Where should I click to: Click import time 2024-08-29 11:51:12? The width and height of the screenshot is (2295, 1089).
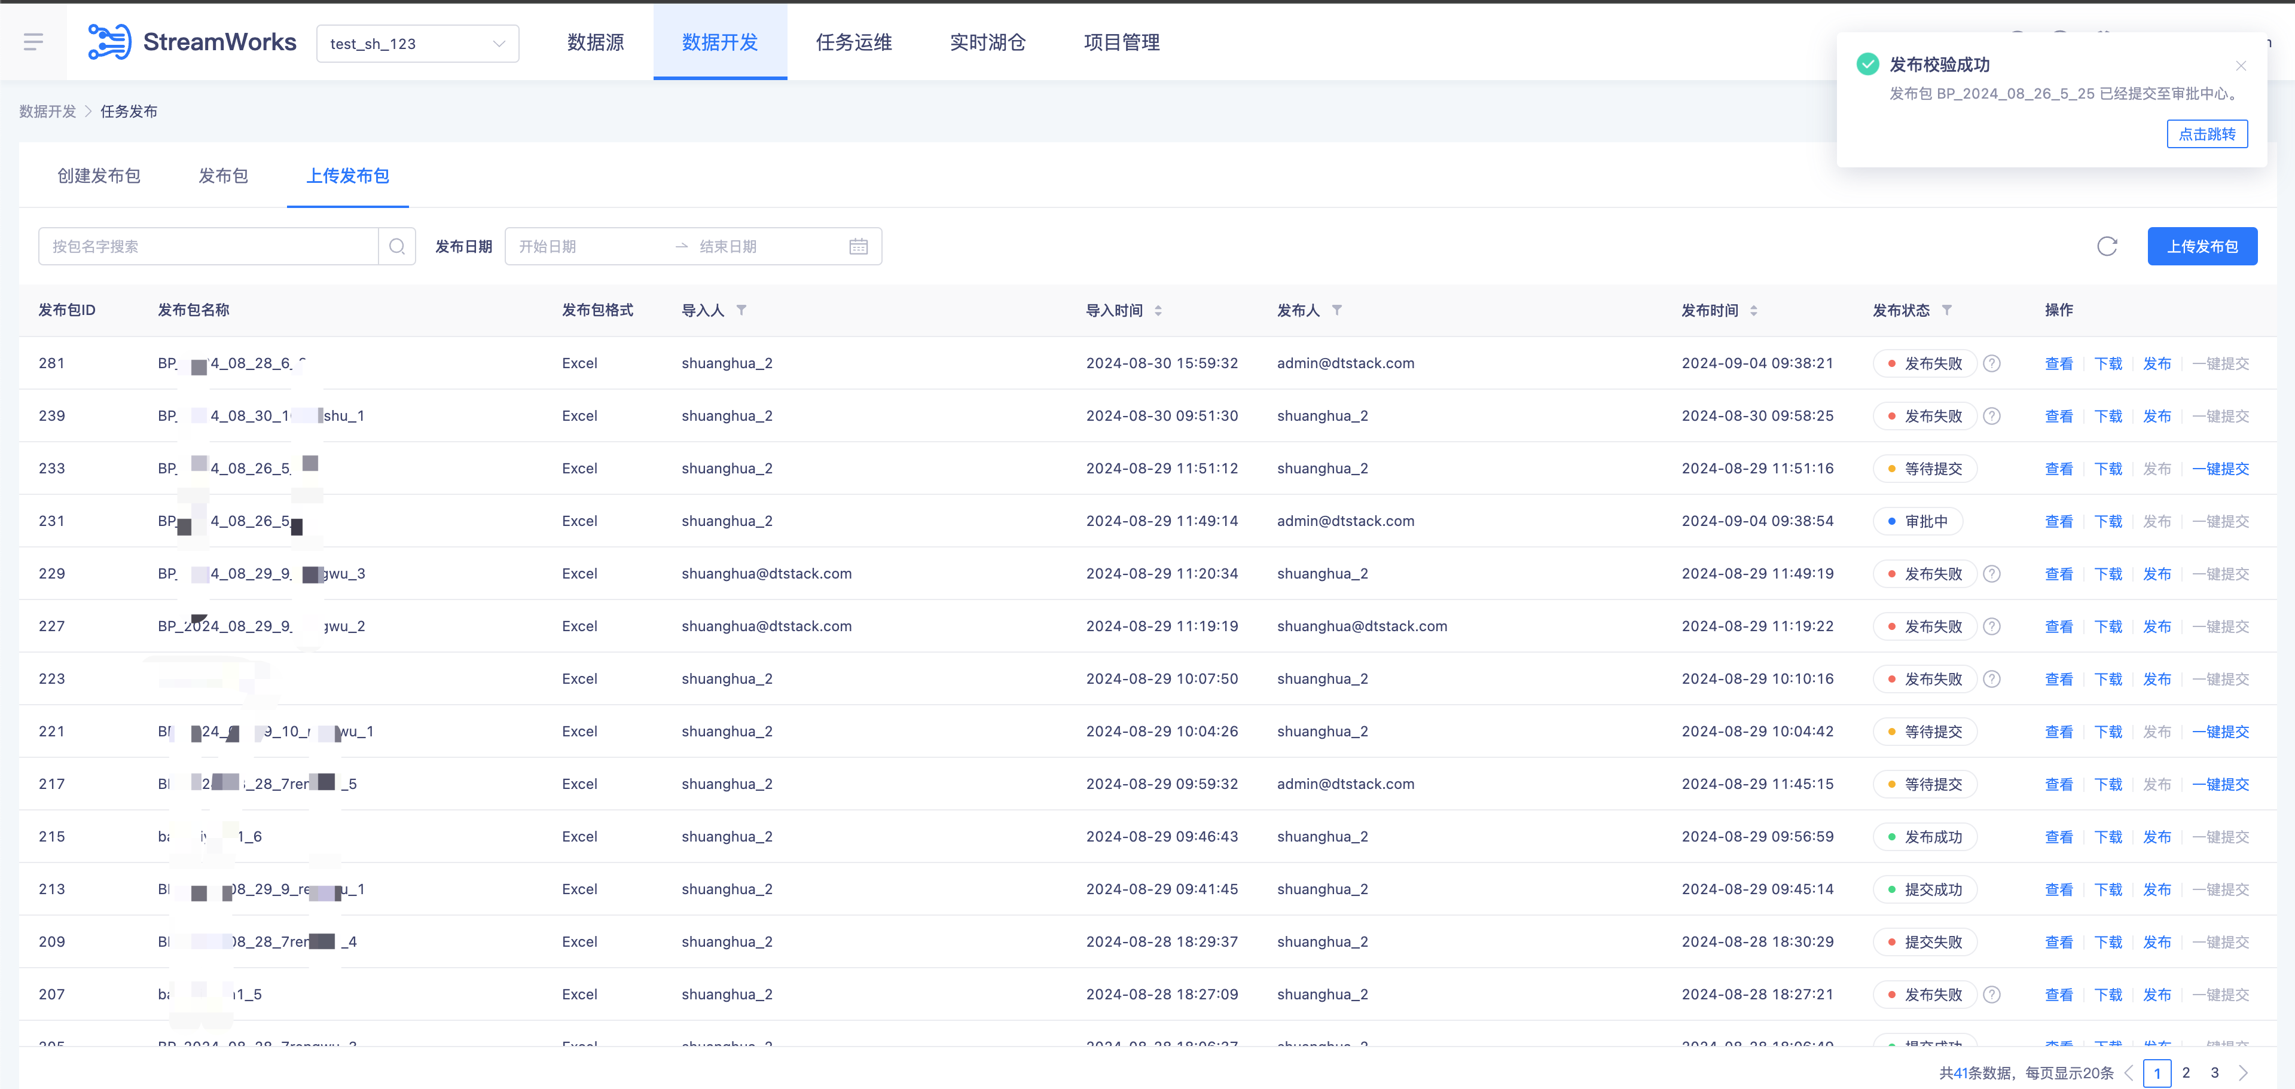pos(1162,469)
